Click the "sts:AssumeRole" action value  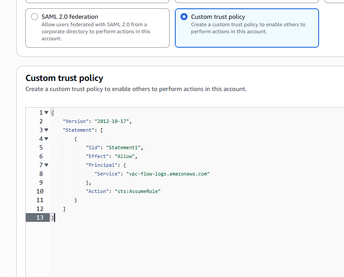pyautogui.click(x=138, y=191)
